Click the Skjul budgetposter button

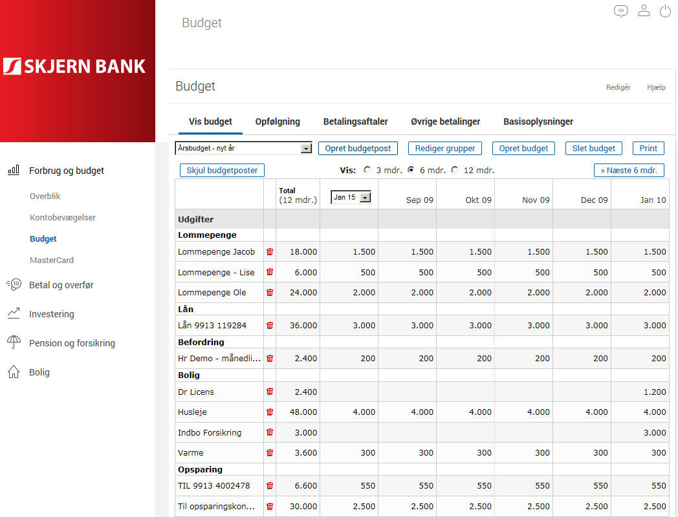[x=222, y=170]
